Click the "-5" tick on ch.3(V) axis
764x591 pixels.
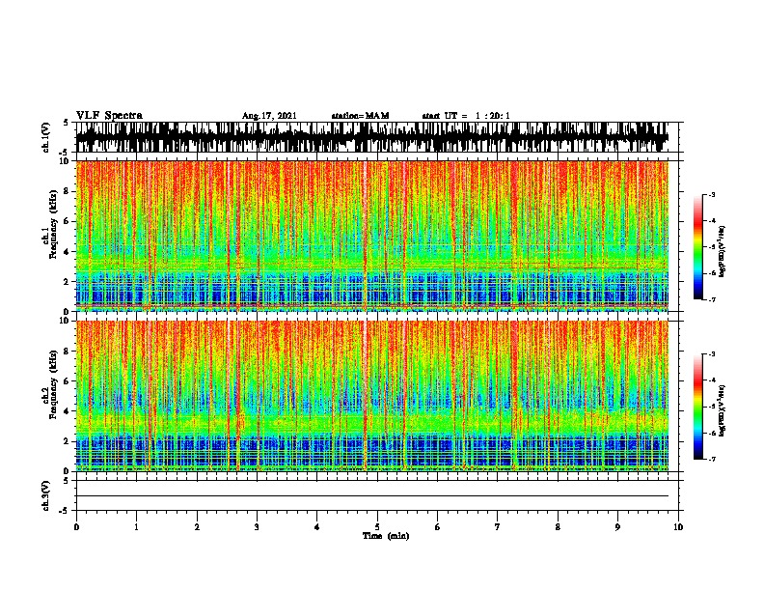65,511
